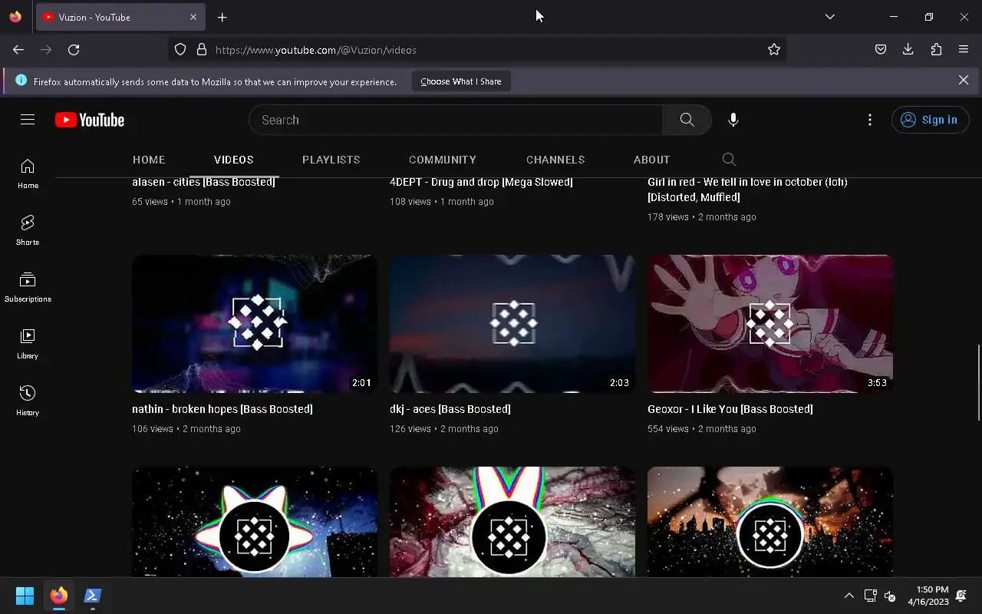Click the Sign in button
982x614 pixels.
(930, 120)
